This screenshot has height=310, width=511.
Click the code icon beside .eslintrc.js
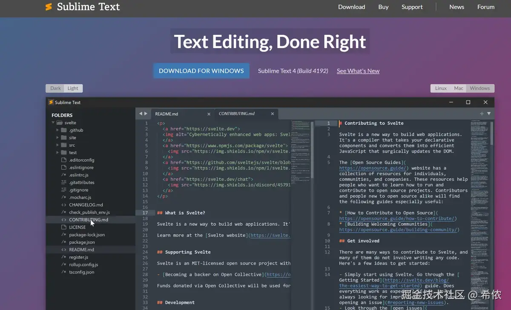pyautogui.click(x=64, y=175)
